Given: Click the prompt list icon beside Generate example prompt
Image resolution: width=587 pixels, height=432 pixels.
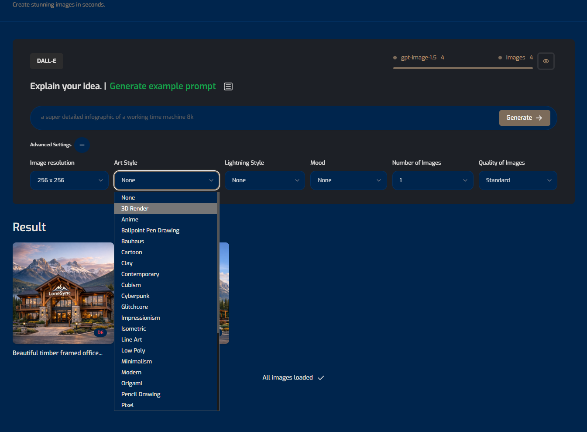Looking at the screenshot, I should (x=228, y=86).
